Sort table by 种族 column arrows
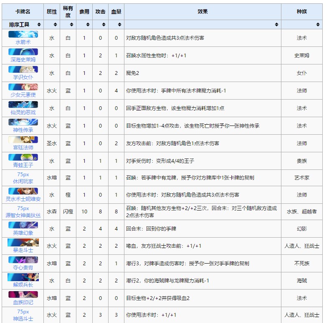This screenshot has height=323, width=329. point(318,25)
